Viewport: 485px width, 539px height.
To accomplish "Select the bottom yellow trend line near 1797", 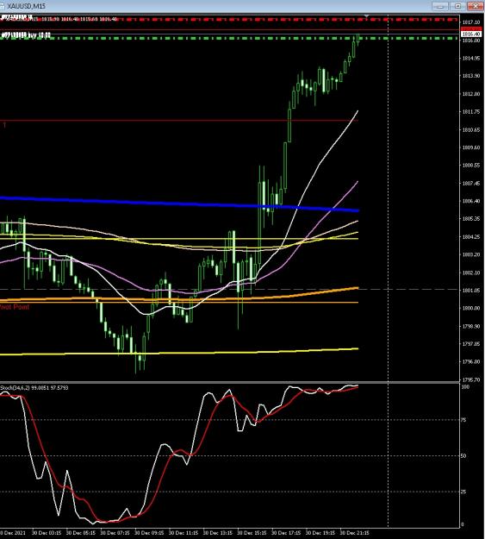I will point(179,352).
